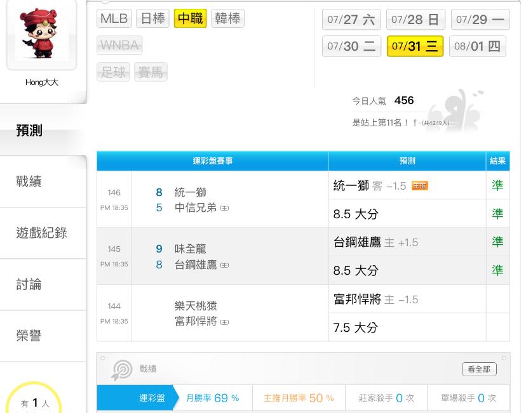Screen dimensions: 526x413
Task: Select the 足球 category tab
Action: pos(113,72)
